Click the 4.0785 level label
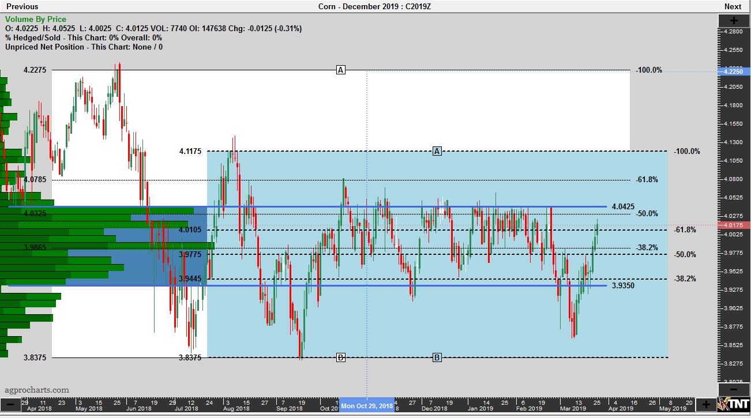This screenshot has height=418, width=751. pyautogui.click(x=35, y=179)
